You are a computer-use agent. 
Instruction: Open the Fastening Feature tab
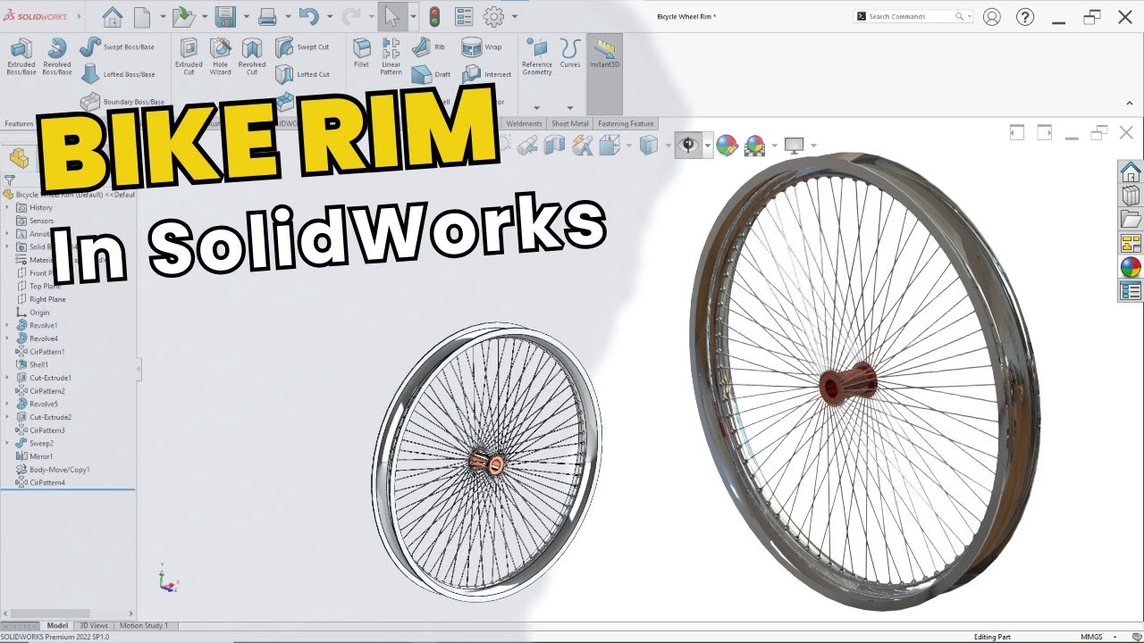(626, 124)
